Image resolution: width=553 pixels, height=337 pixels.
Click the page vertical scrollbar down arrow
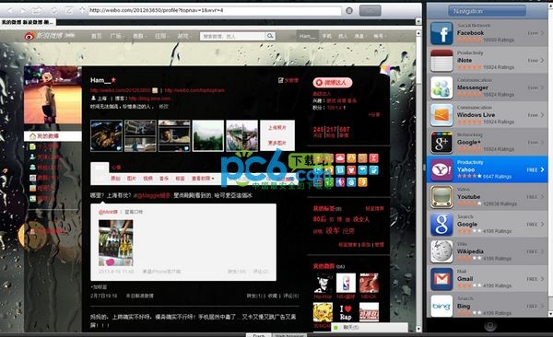[x=418, y=329]
